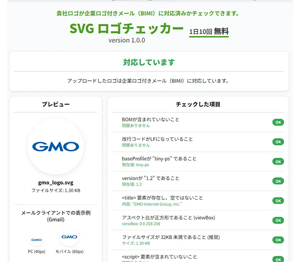Click the チェックした項目 heading

[x=198, y=104]
